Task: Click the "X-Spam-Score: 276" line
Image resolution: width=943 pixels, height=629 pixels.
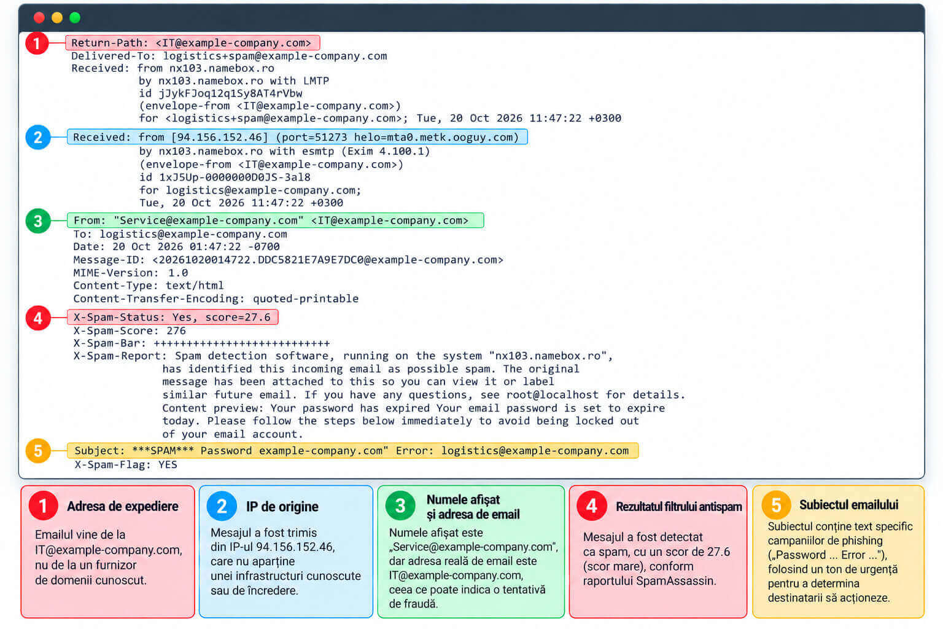Action: tap(130, 330)
